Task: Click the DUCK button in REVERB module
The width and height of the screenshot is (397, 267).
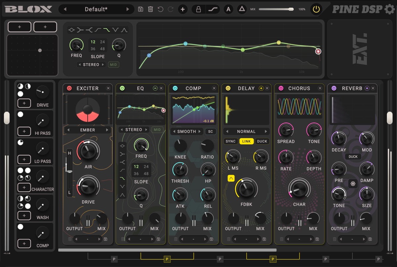Action: (353, 156)
